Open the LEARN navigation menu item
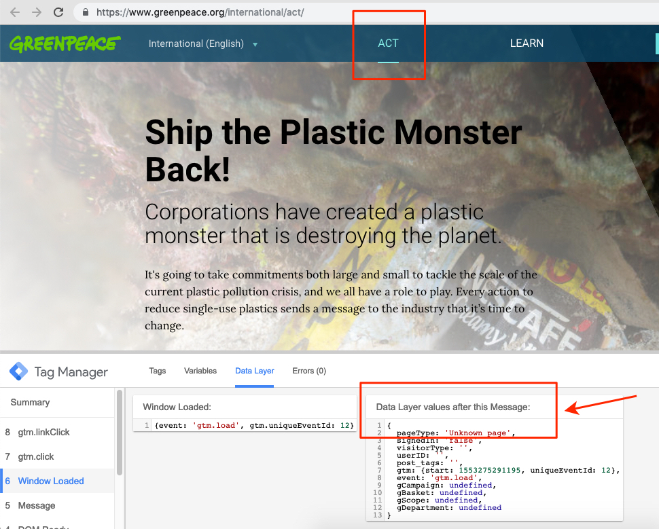This screenshot has height=529, width=659. pos(527,43)
